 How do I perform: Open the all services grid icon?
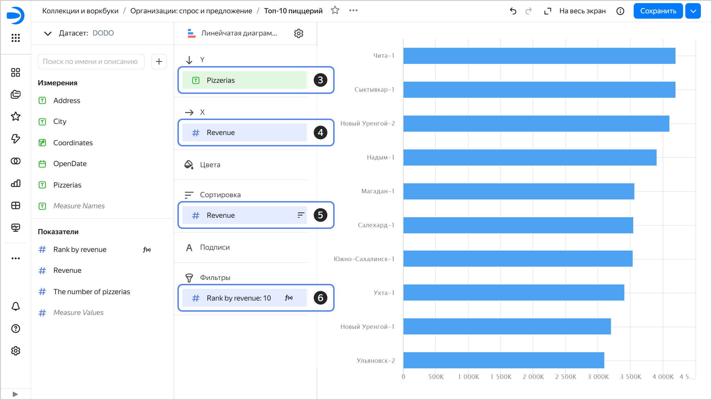16,38
